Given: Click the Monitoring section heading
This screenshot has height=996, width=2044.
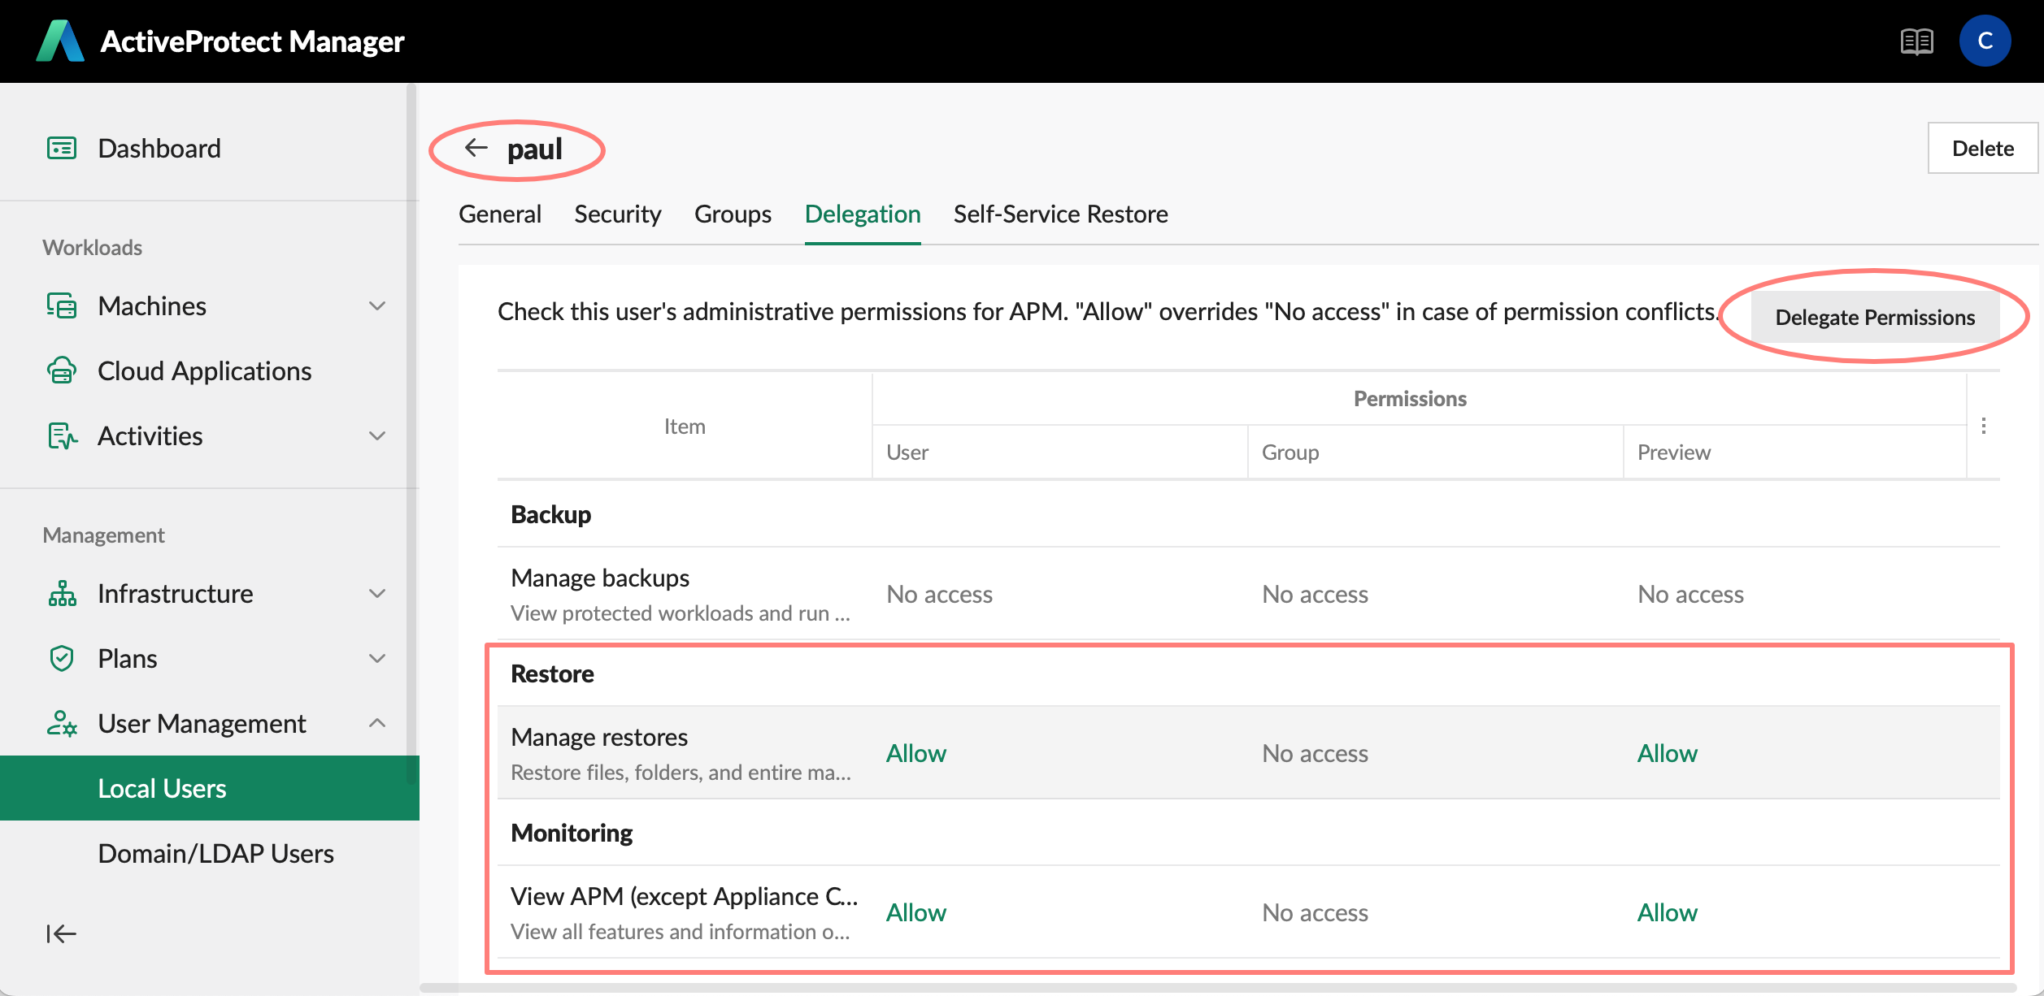Looking at the screenshot, I should (x=572, y=833).
